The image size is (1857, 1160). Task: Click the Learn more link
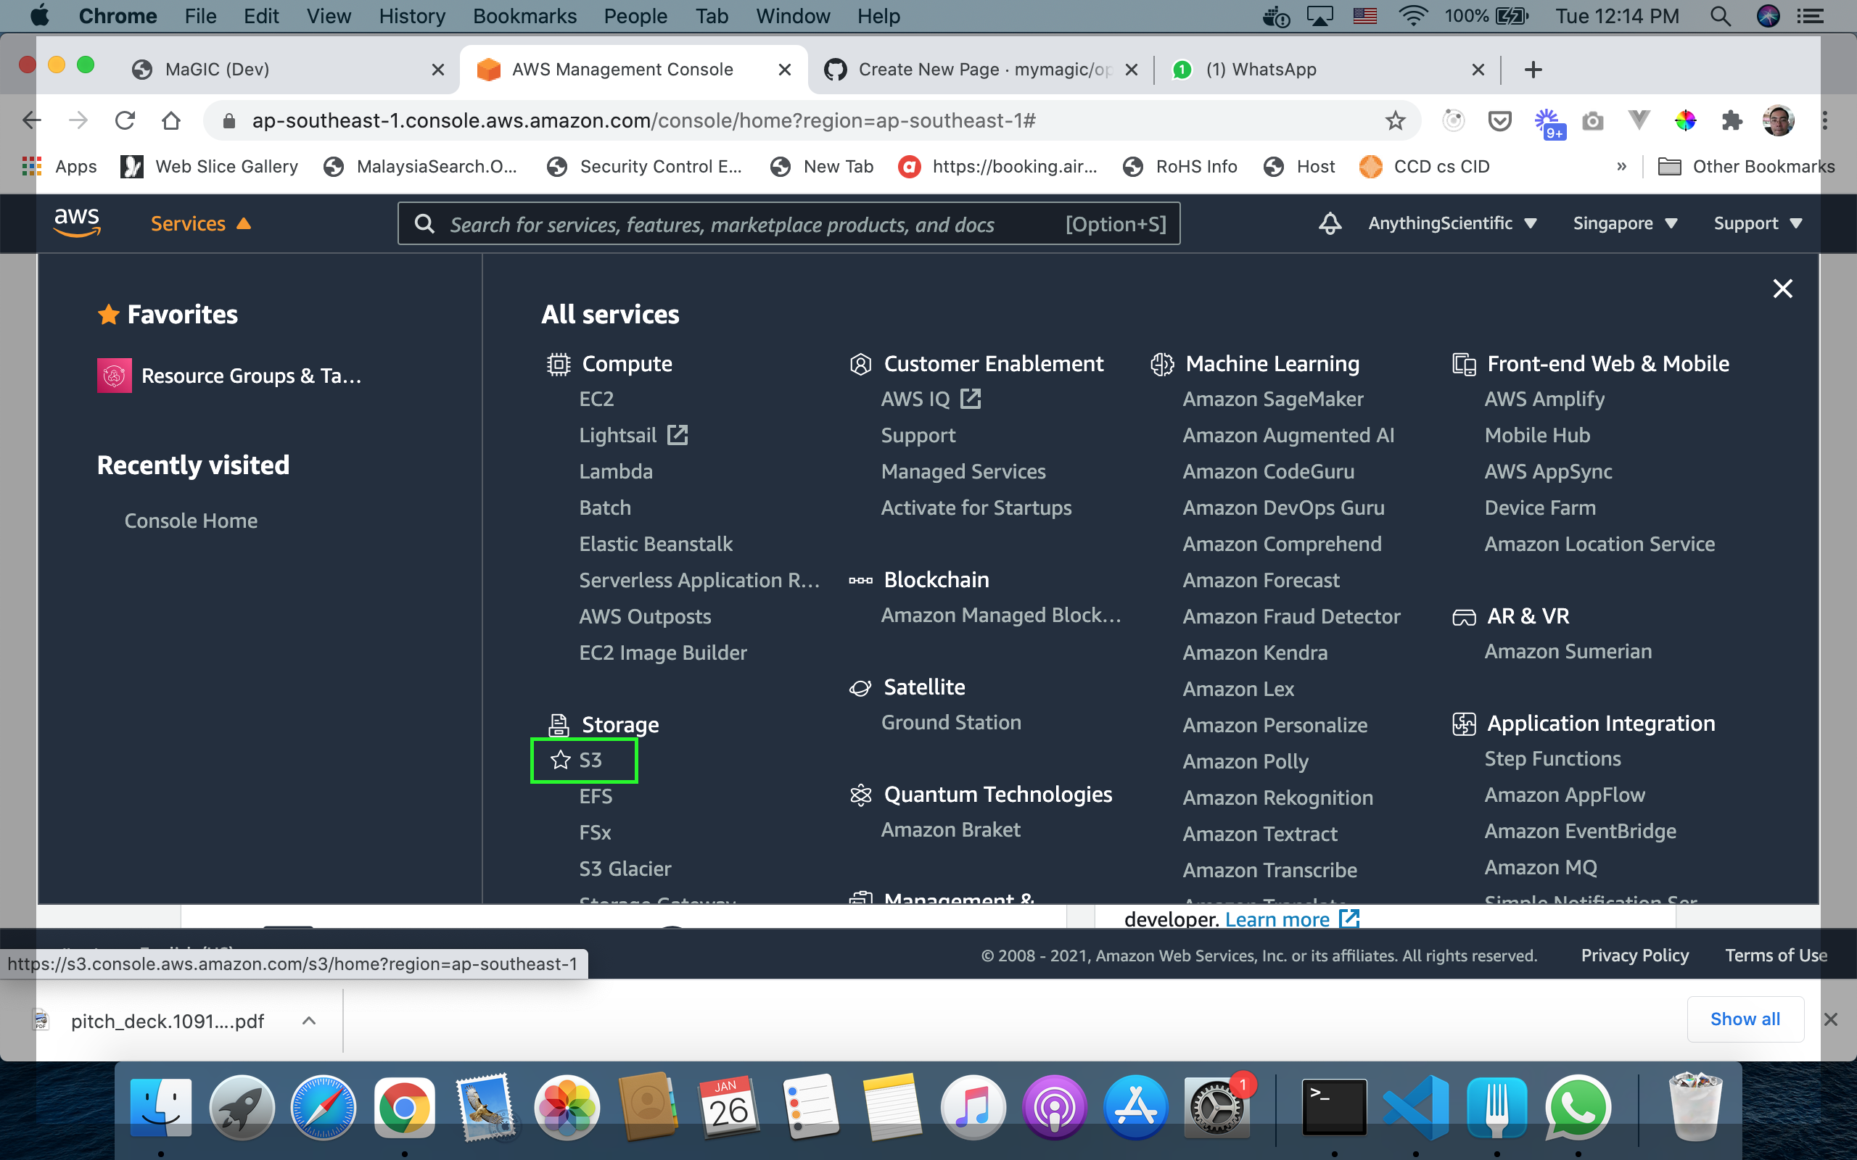click(x=1292, y=919)
